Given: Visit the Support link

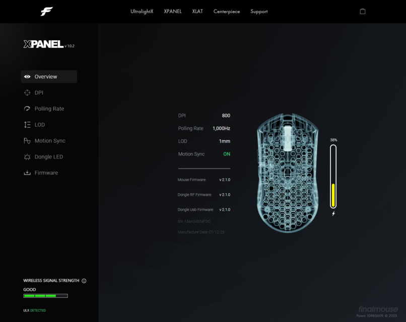Looking at the screenshot, I should [x=258, y=11].
